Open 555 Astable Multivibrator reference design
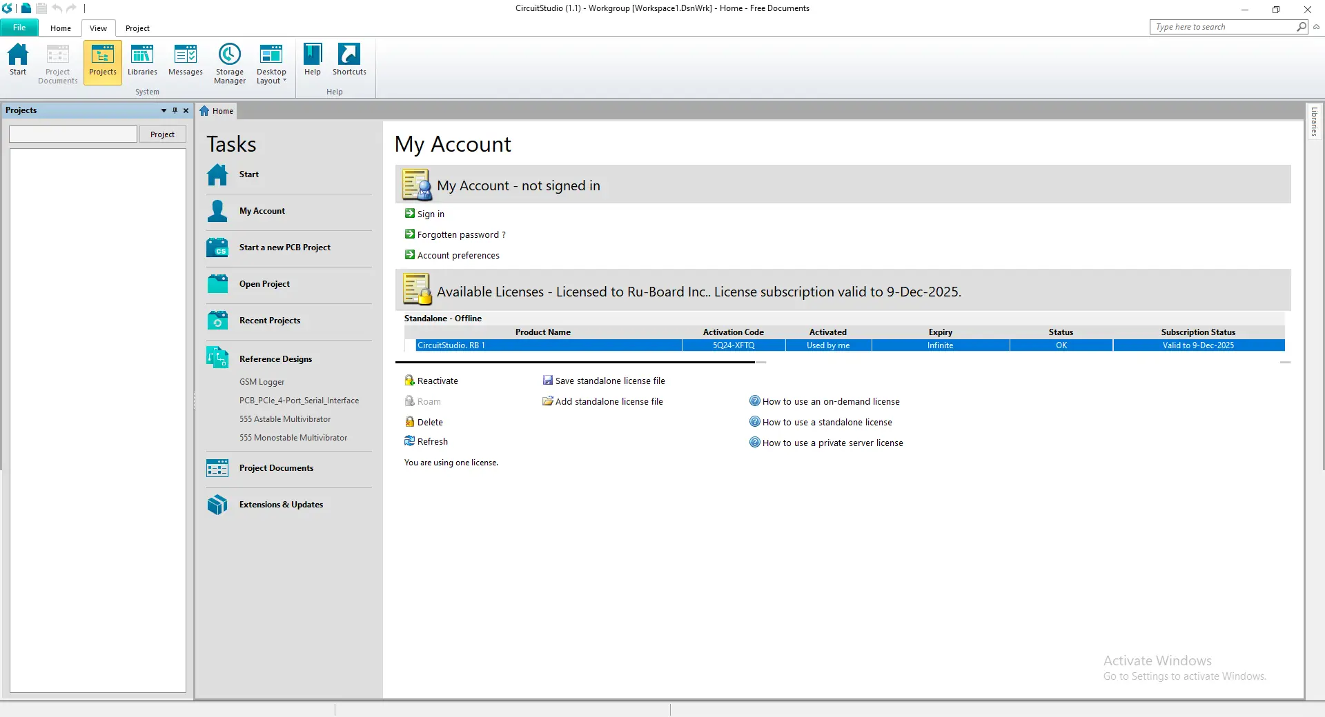1325x717 pixels. 285,419
